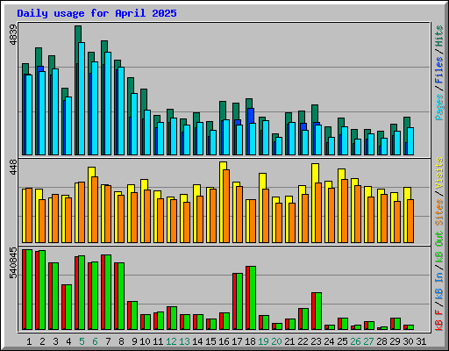The width and height of the screenshot is (449, 351).
Task: Click day '21' on the x-axis
Action: [289, 341]
